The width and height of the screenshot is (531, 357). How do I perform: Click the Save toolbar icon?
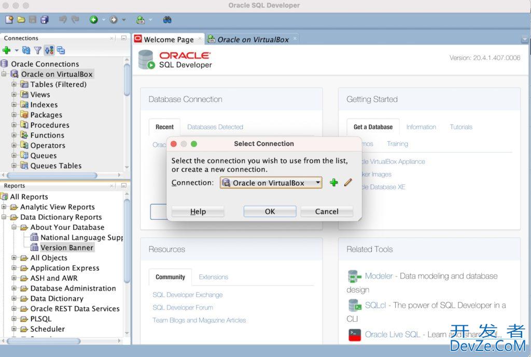tap(33, 20)
